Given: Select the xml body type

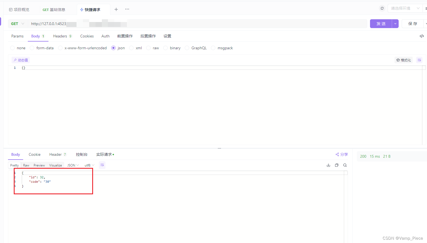Looking at the screenshot, I should [135, 48].
